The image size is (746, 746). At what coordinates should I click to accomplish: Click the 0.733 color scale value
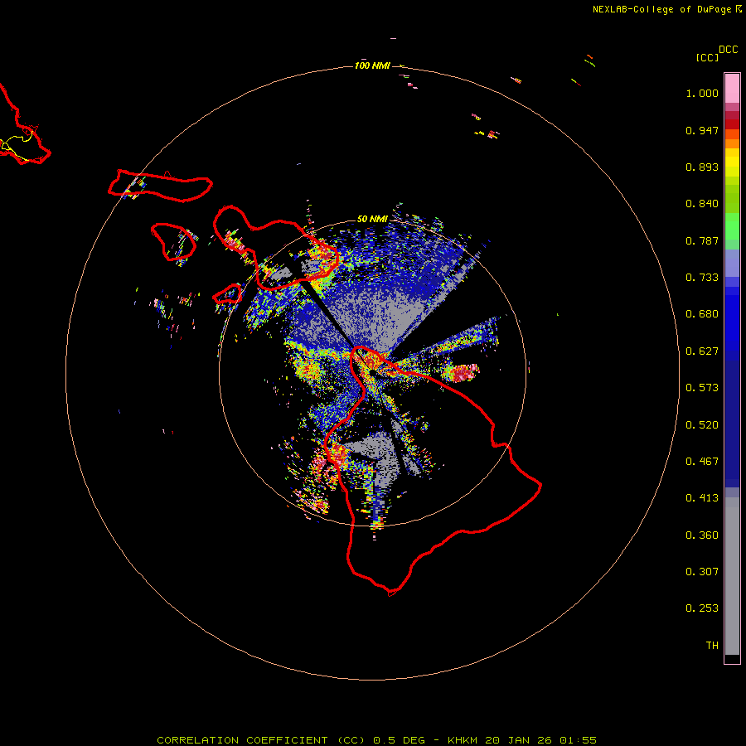click(702, 278)
